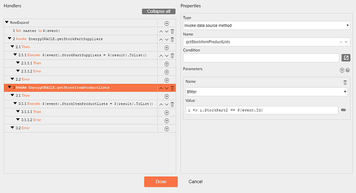Add action under 2.1 Then
356x193 pixels.
click(x=167, y=47)
